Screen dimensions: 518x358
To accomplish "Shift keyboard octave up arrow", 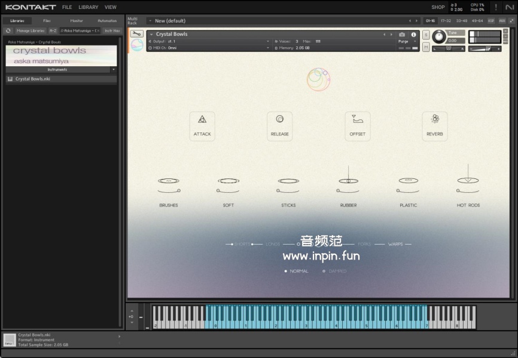I will (132, 311).
